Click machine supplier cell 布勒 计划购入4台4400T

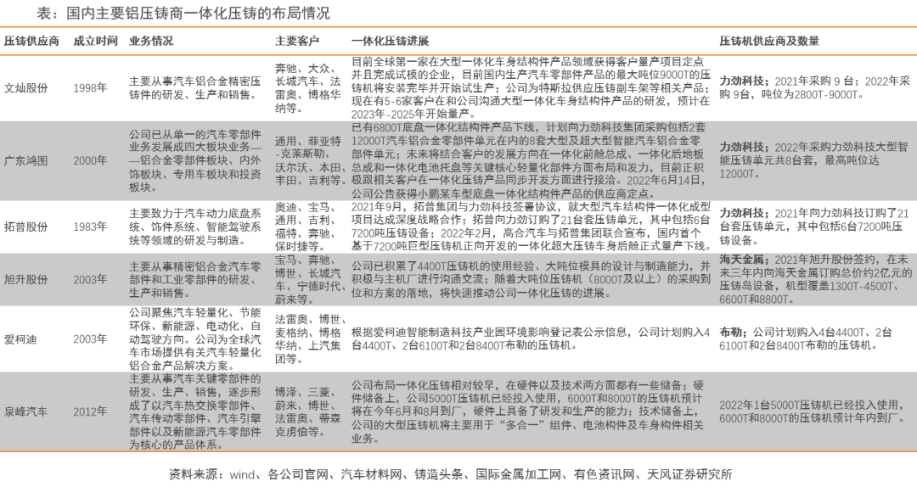805,339
